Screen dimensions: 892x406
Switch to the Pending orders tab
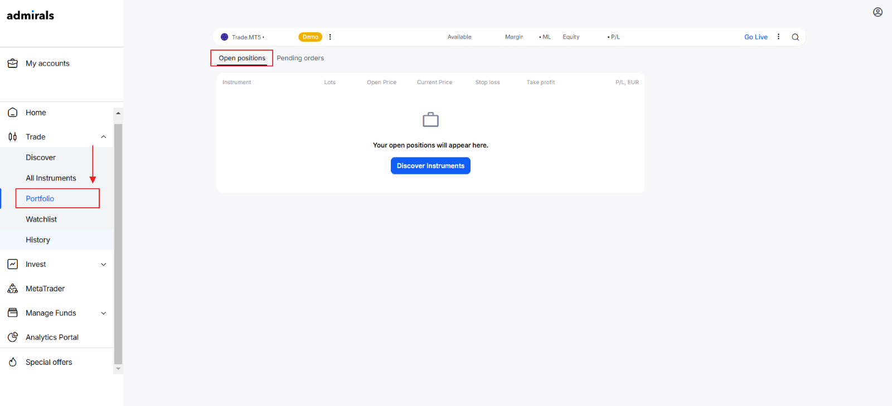tap(300, 58)
